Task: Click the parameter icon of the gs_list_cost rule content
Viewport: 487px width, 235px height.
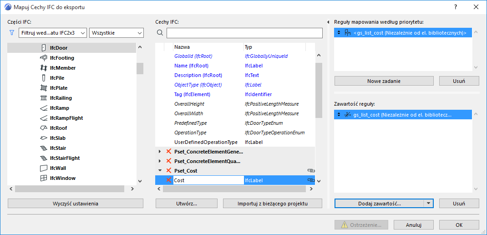Action: click(348, 115)
